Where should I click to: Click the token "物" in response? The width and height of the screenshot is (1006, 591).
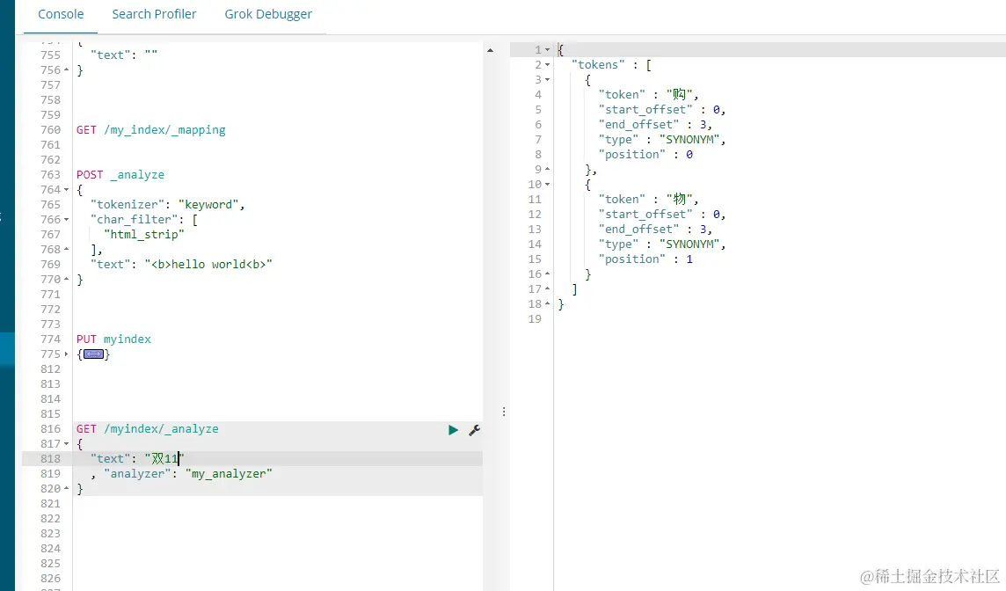tap(679, 200)
